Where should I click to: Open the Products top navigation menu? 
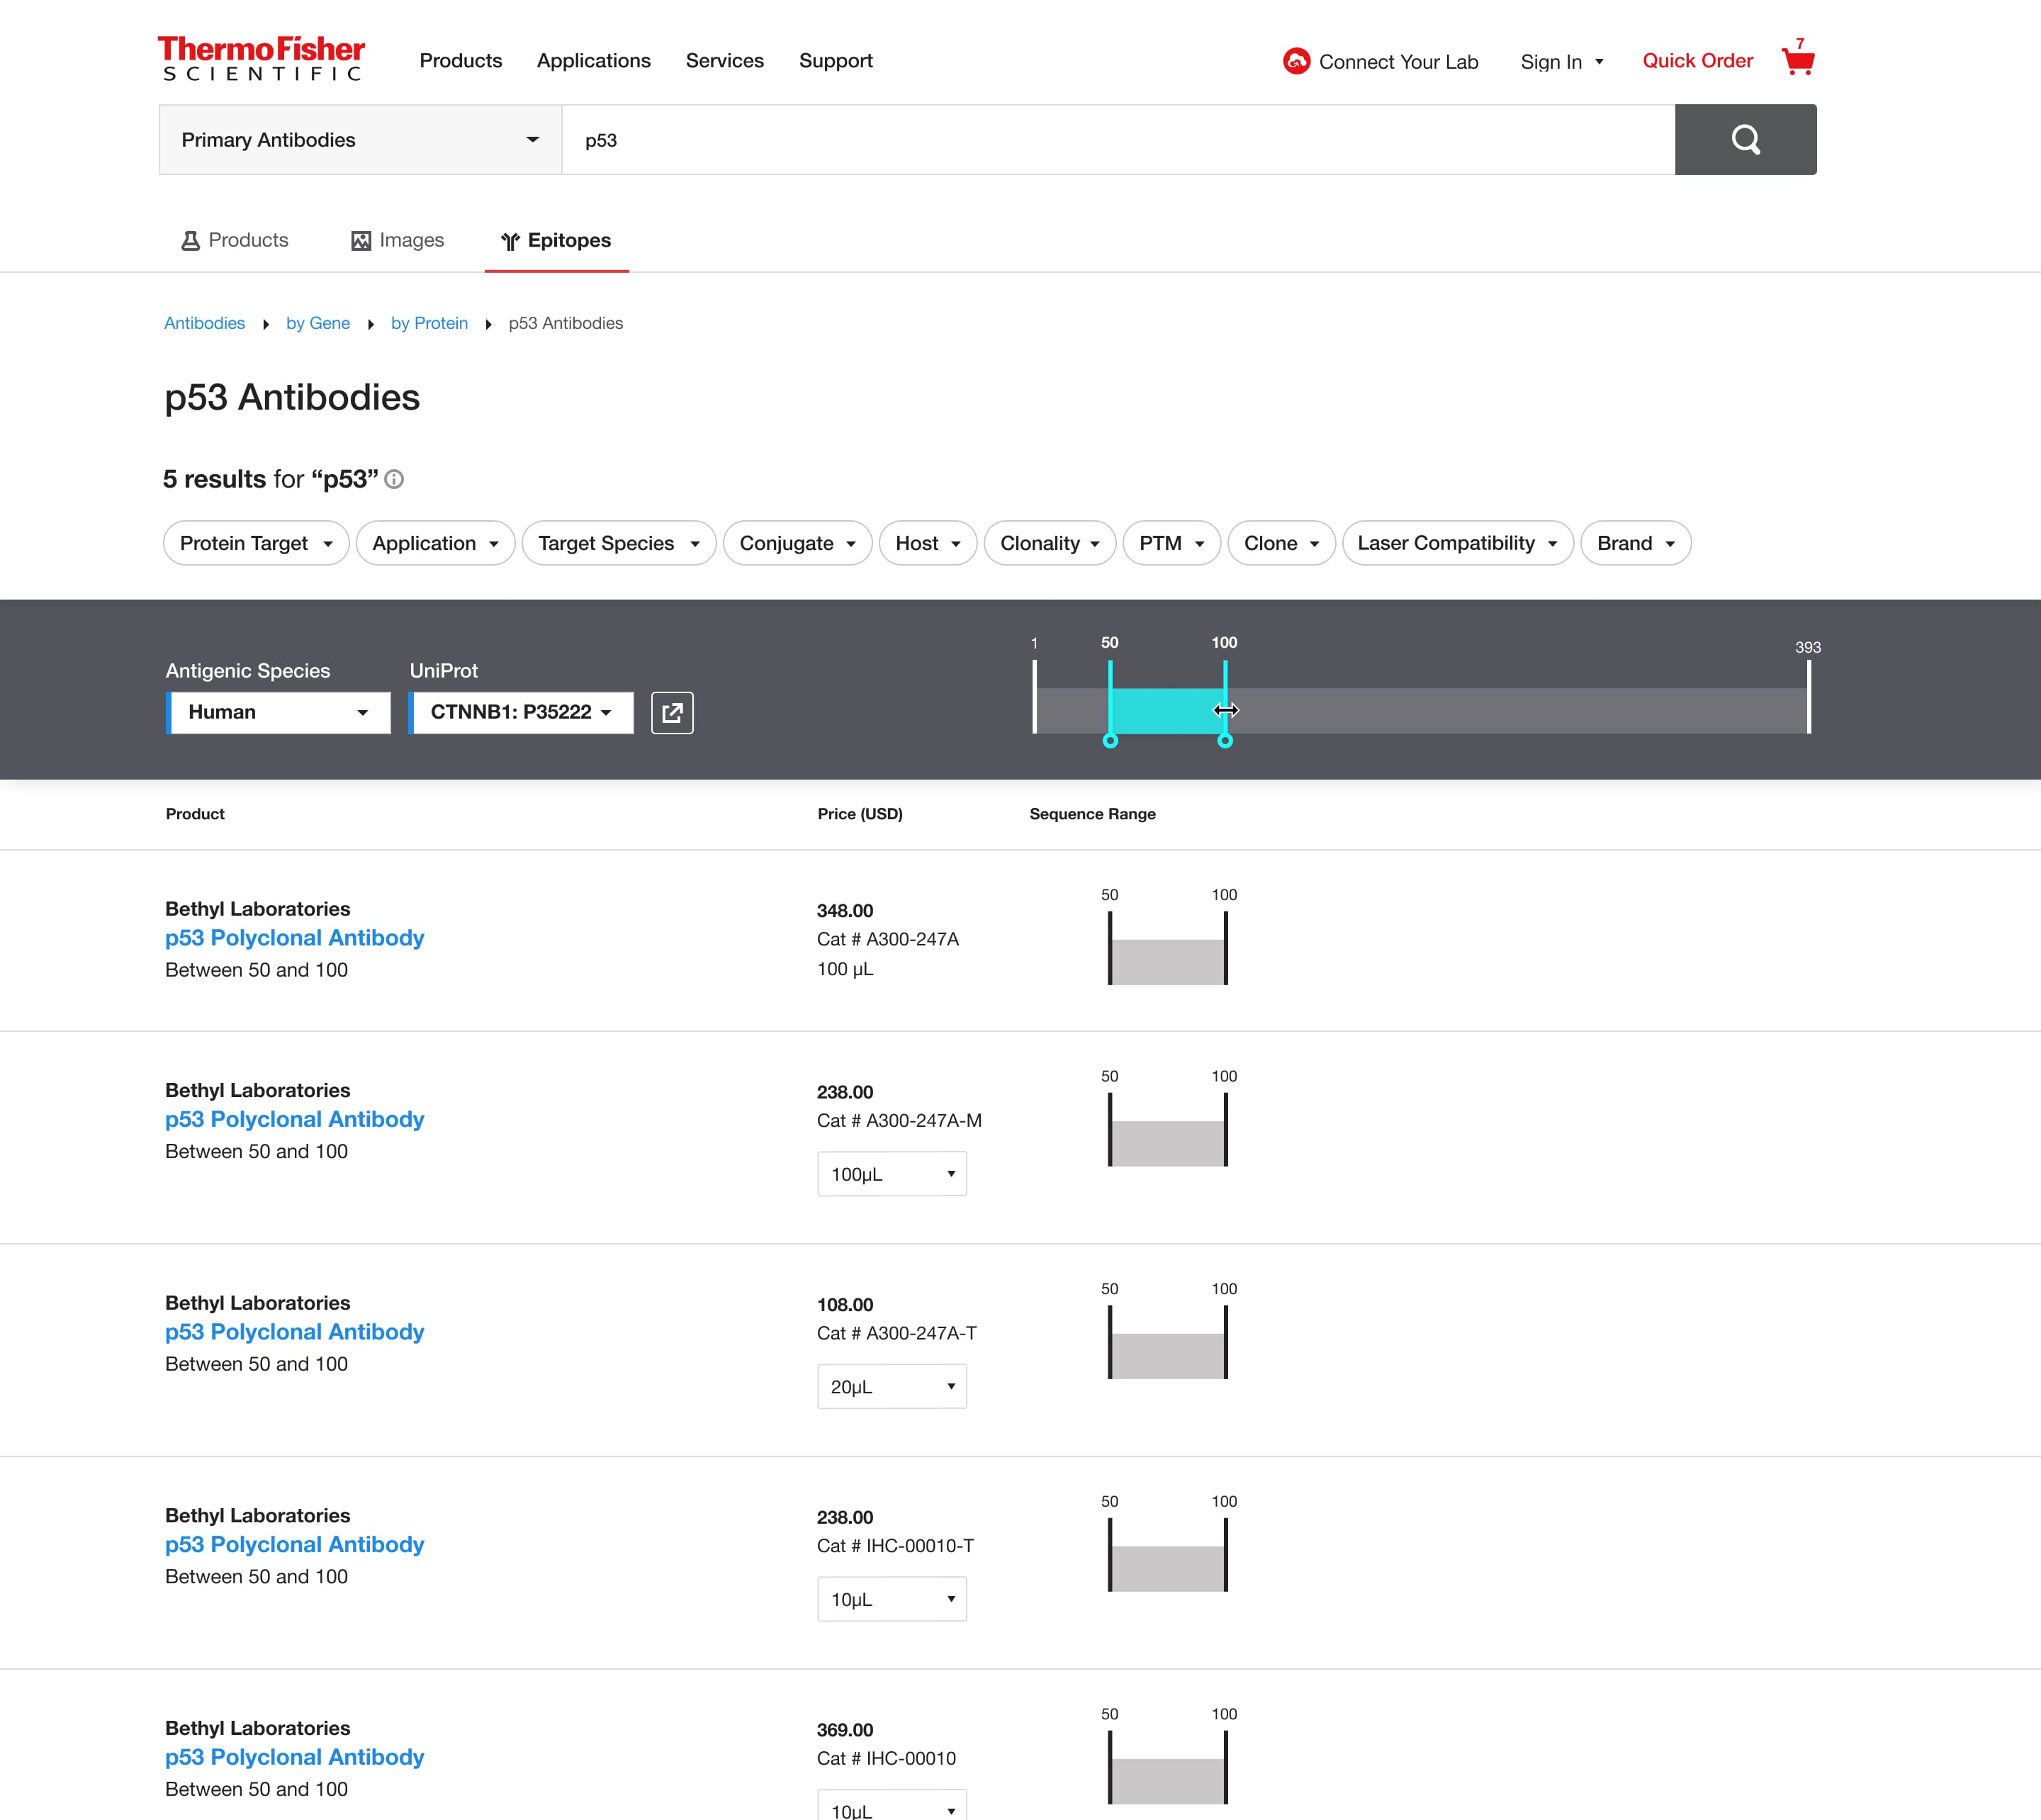click(461, 61)
